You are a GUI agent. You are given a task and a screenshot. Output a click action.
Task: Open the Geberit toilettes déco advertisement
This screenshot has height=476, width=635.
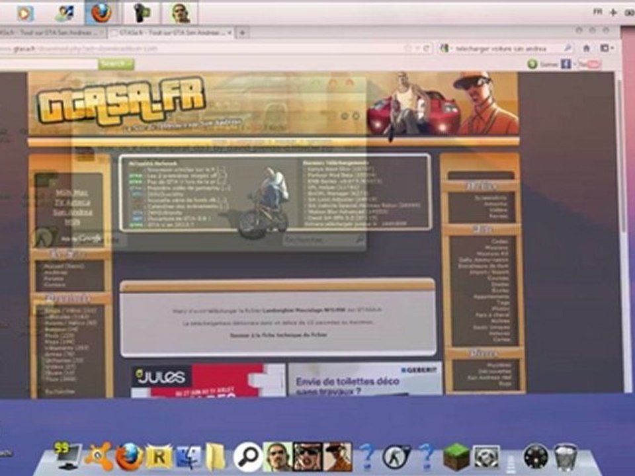pos(365,379)
